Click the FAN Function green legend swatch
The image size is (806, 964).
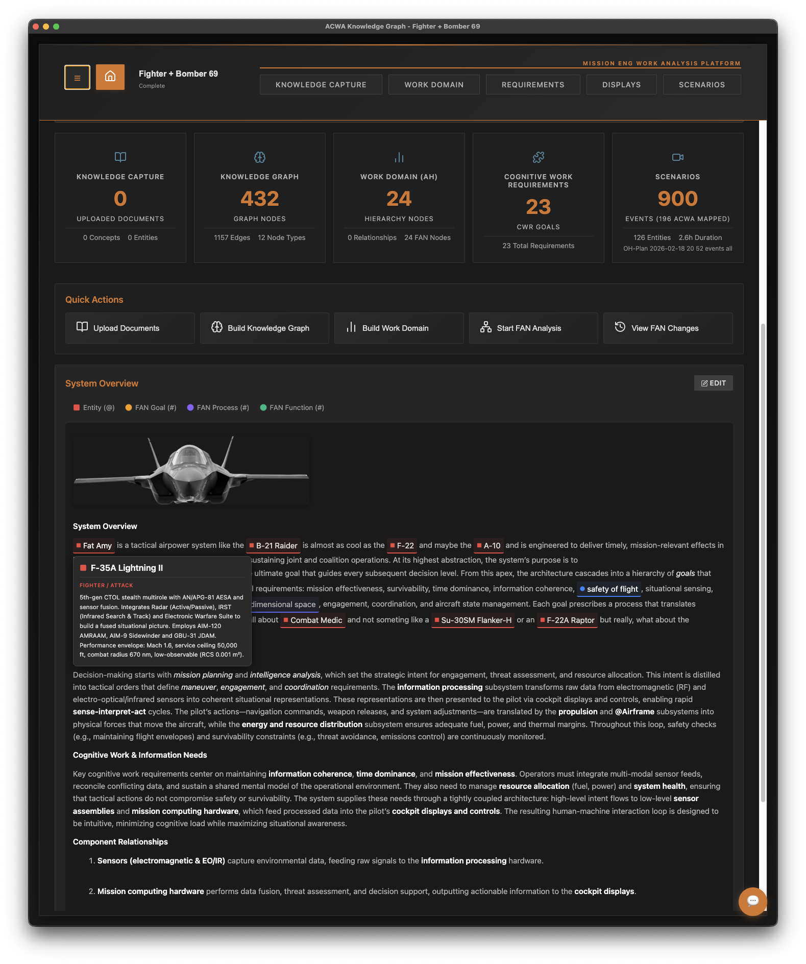263,407
